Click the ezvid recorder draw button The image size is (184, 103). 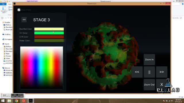(22, 95)
